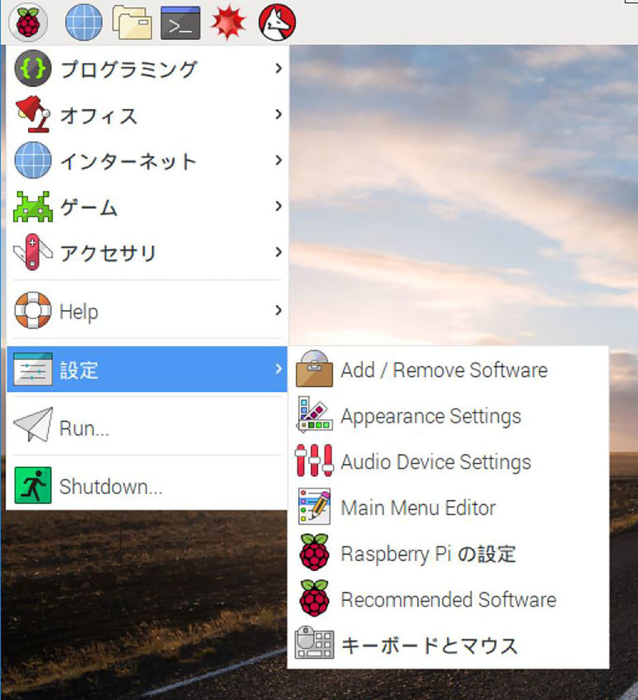Image resolution: width=638 pixels, height=700 pixels.
Task: Launch the Main Menu Editor
Action: (x=418, y=508)
